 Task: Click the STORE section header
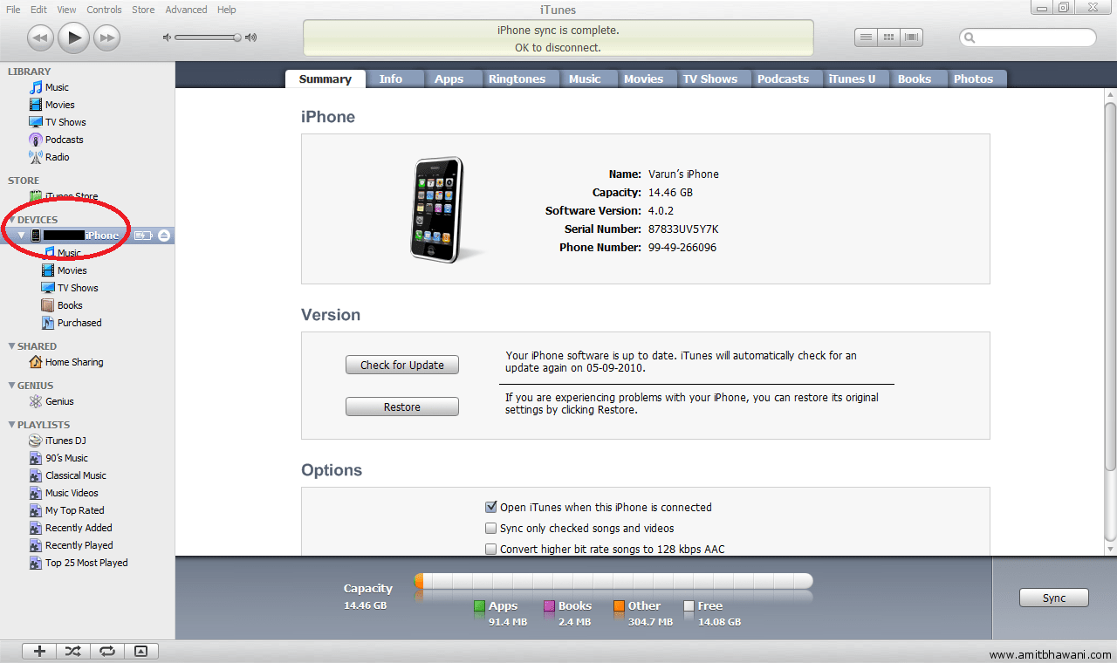pyautogui.click(x=24, y=181)
